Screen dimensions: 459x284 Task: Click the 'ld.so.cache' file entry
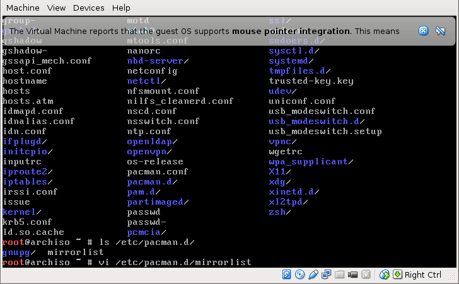pos(33,232)
